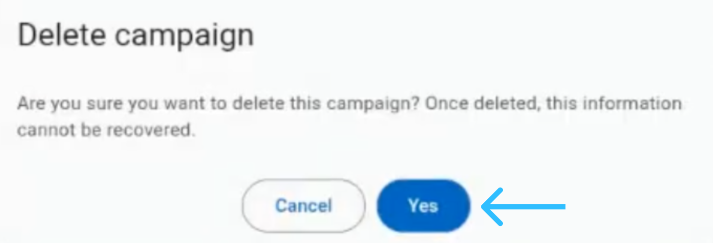
Task: Click the white "Yes" label text
Action: 423,206
